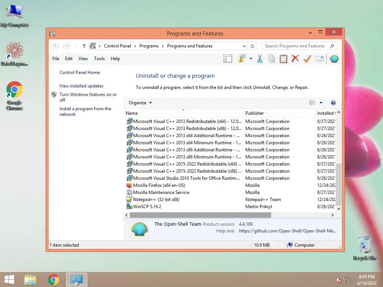Click the Refresh button in address bar

coord(252,46)
